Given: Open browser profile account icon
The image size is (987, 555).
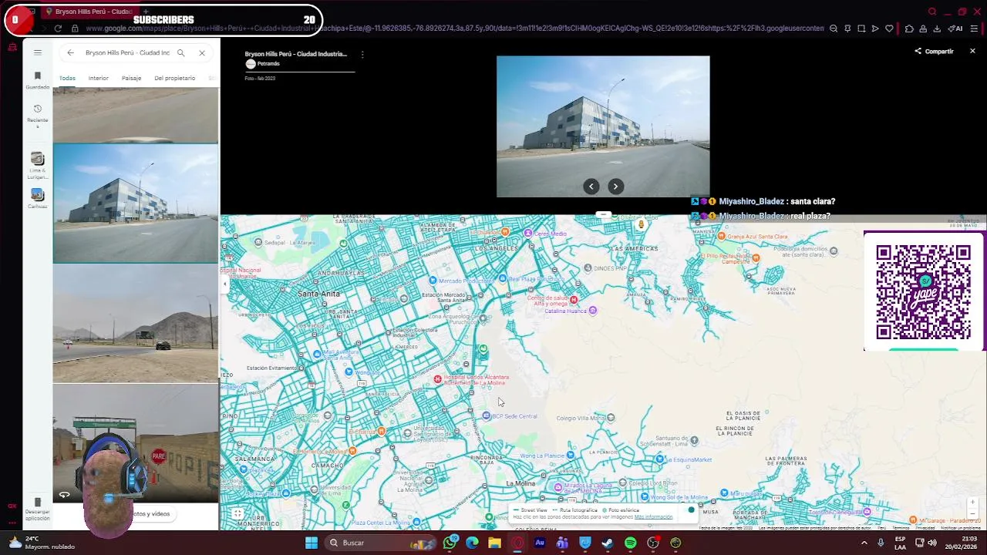Looking at the screenshot, I should click(x=923, y=29).
